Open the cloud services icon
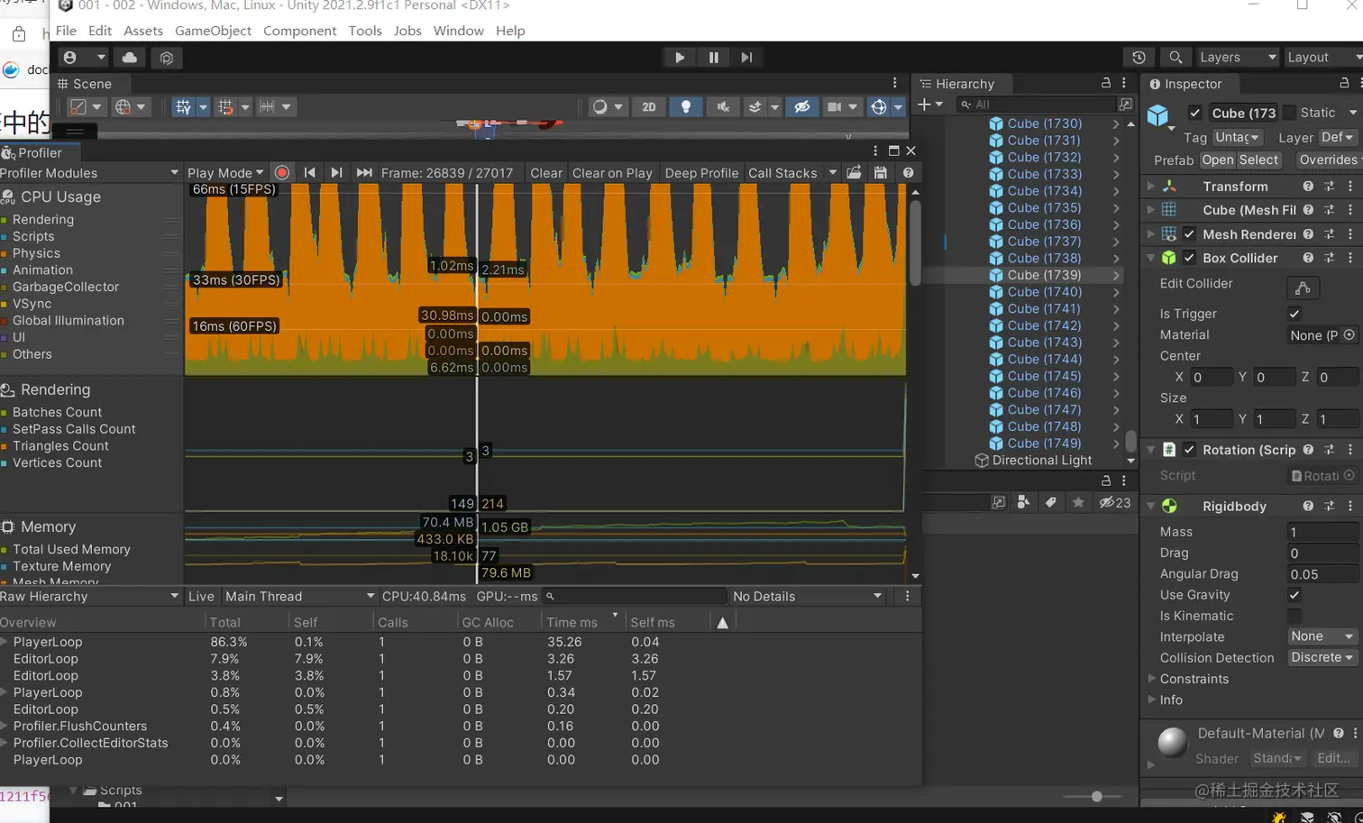Screen dimensions: 1363x823 130,58
